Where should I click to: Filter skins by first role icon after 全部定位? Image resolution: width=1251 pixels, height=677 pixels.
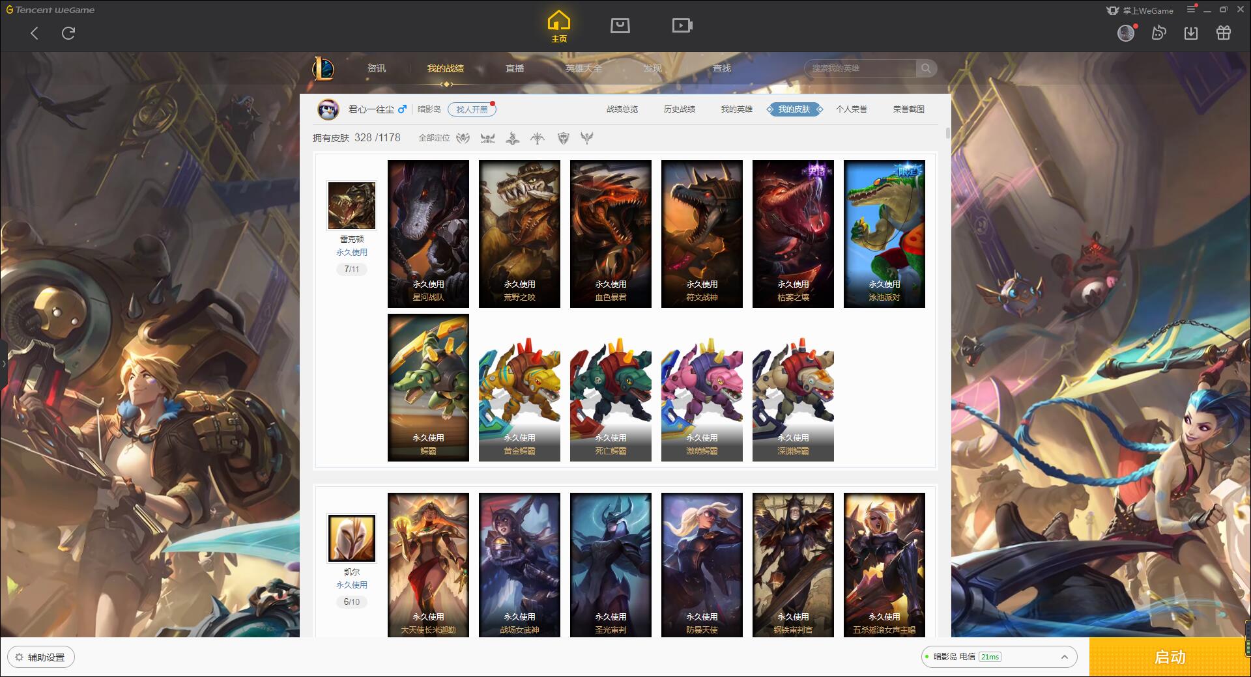[x=463, y=138]
